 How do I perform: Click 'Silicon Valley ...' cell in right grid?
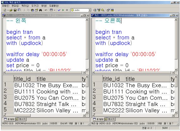(147, 110)
